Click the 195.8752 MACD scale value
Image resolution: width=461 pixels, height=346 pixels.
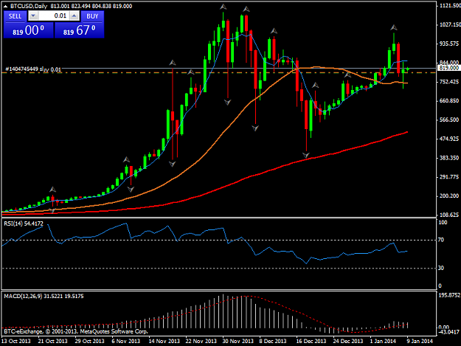coord(449,295)
